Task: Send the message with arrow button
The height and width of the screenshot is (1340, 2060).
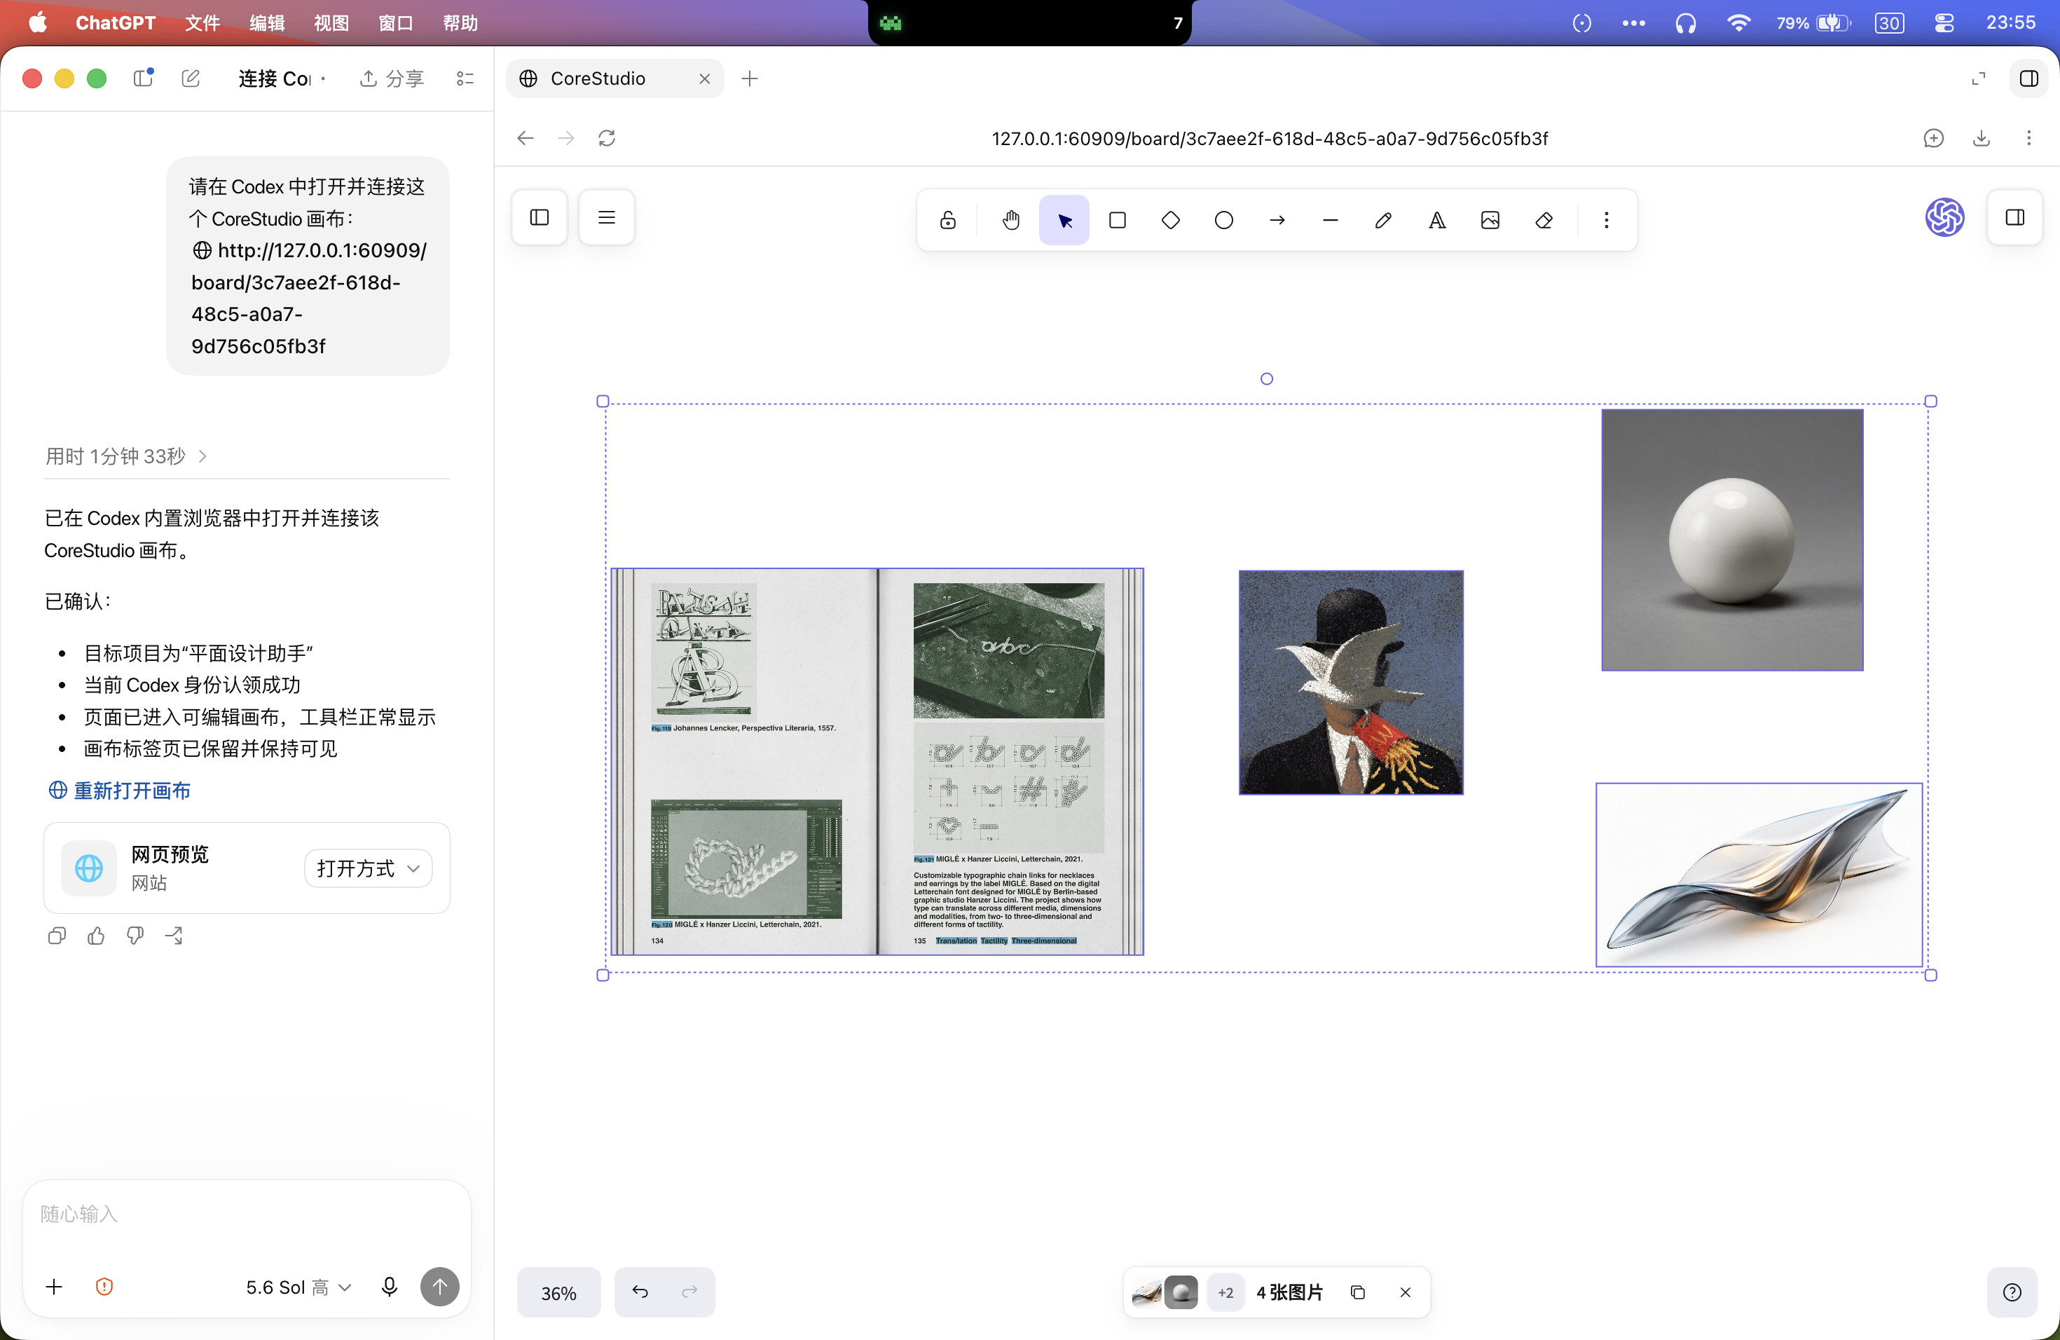Action: (x=440, y=1287)
